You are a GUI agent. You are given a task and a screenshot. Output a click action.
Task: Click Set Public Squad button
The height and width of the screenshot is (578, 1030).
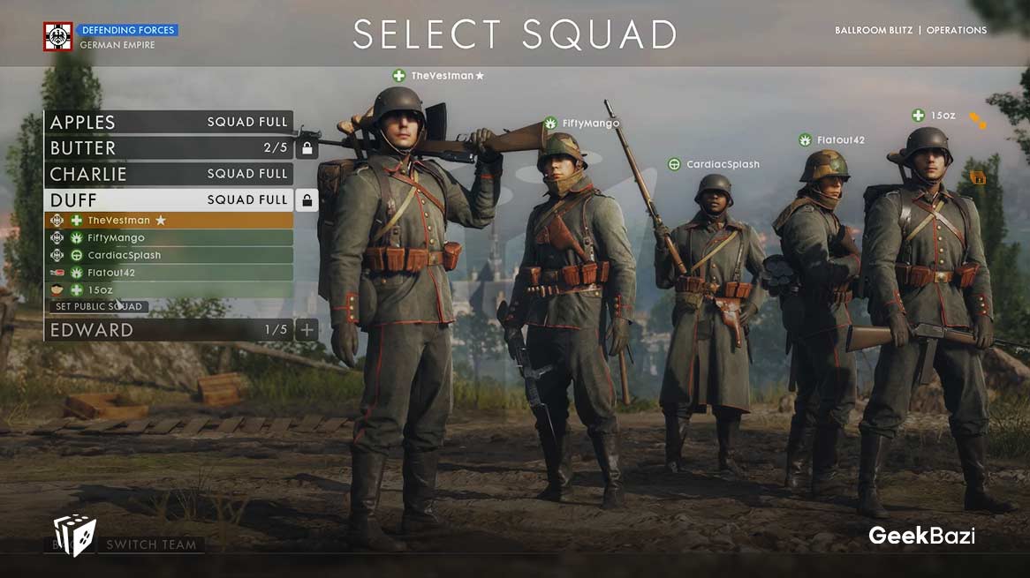pos(99,306)
